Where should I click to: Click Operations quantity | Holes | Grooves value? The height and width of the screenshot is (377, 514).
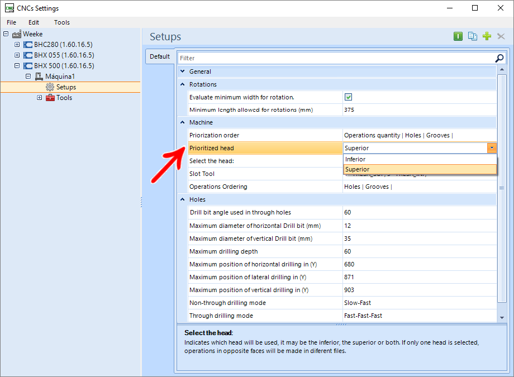click(398, 135)
